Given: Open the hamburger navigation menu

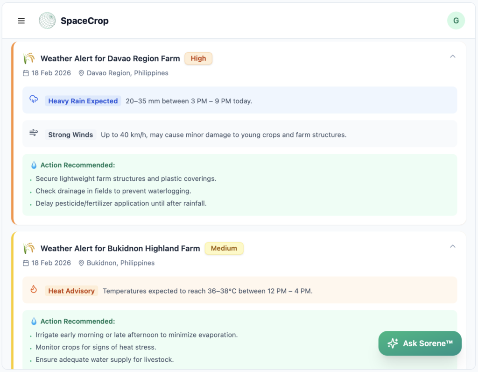Looking at the screenshot, I should [21, 21].
